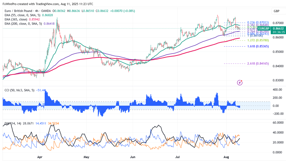
Task: Click the EMA (55, close, 0, SMA, 5) legend
Action: (x=22, y=15)
